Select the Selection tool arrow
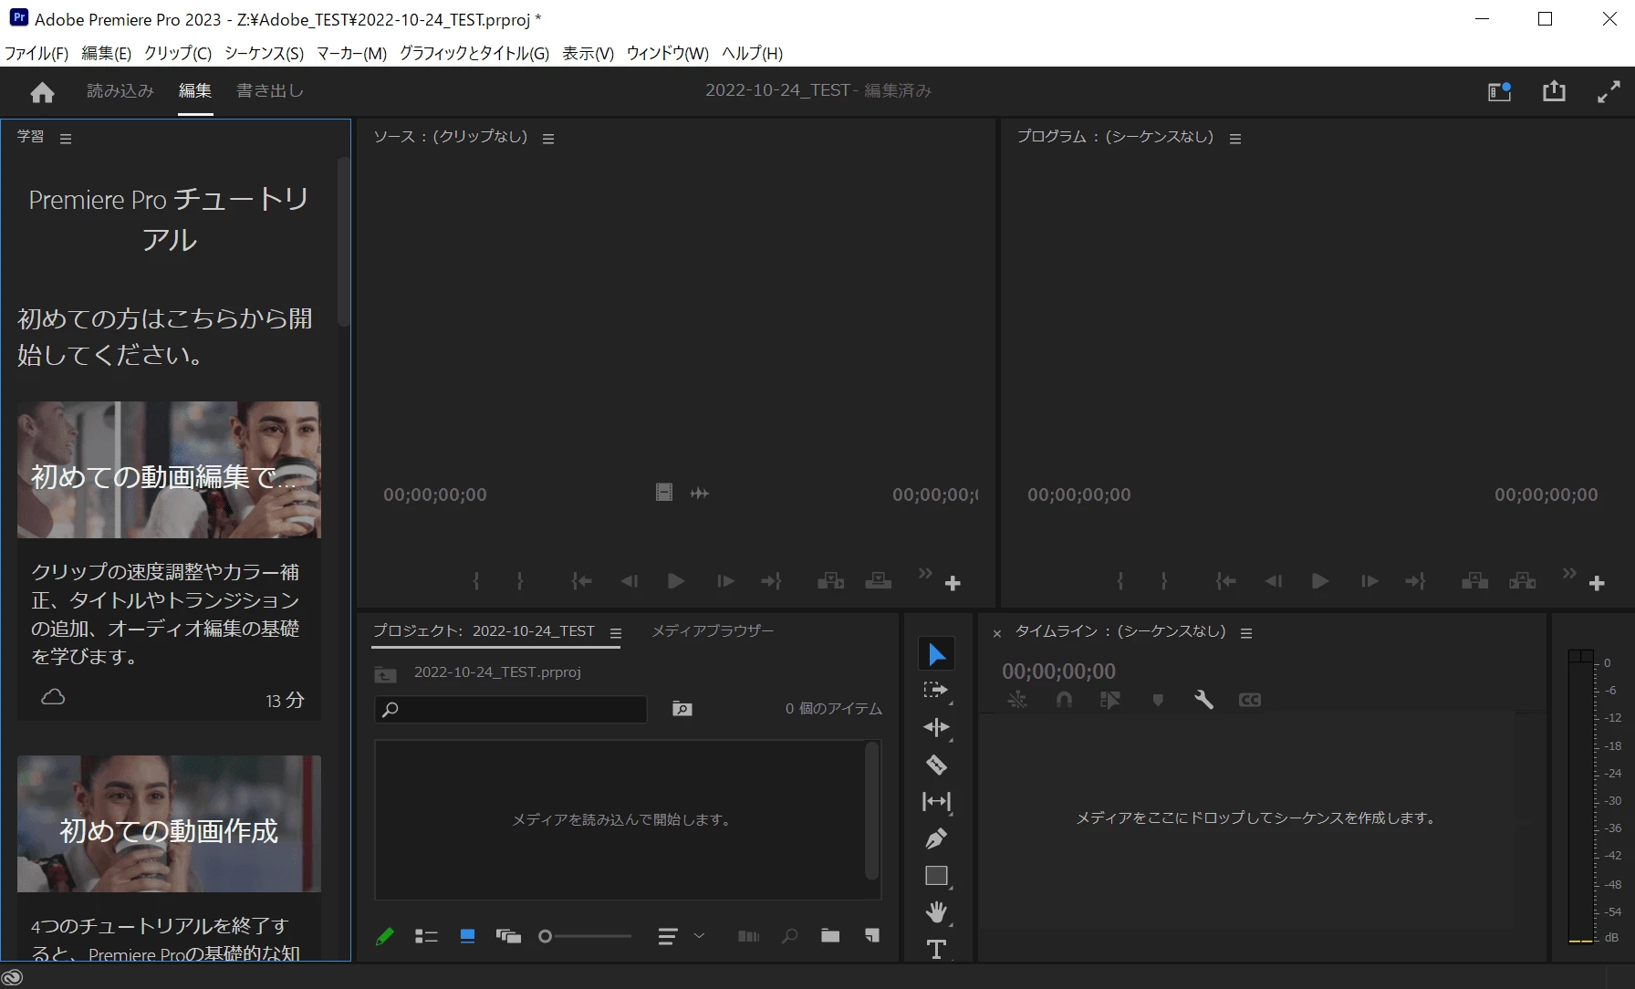 click(x=936, y=654)
